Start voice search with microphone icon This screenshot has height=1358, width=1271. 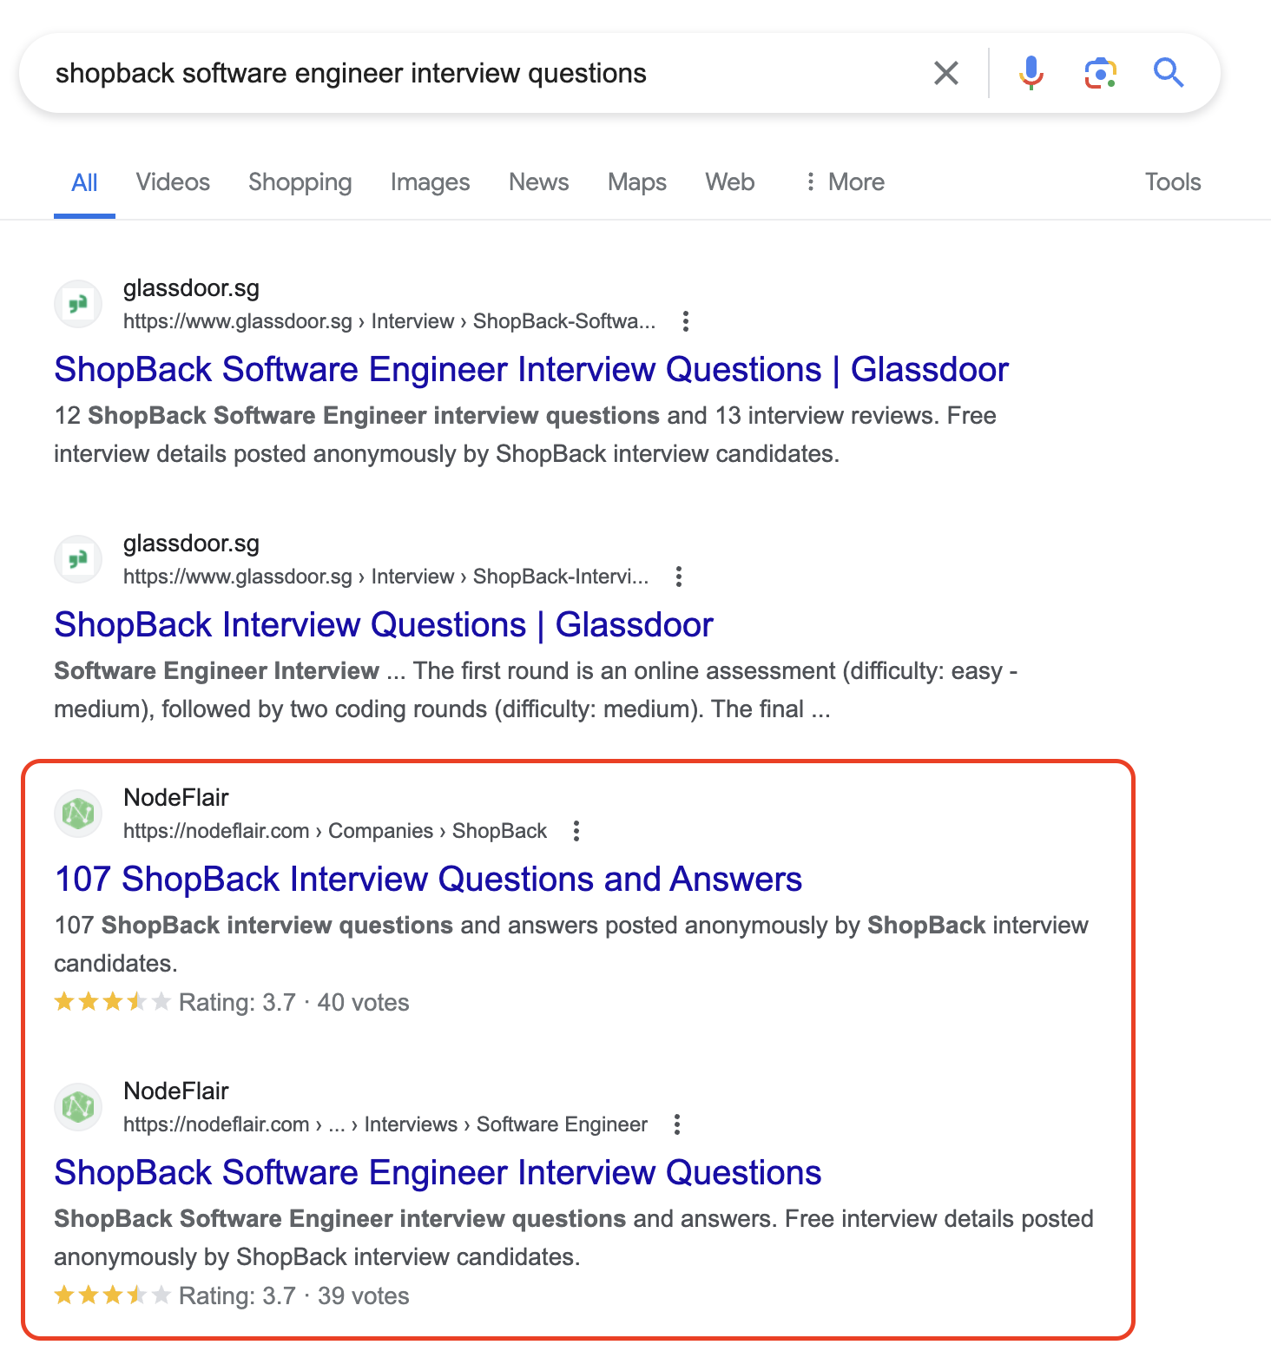click(1031, 73)
